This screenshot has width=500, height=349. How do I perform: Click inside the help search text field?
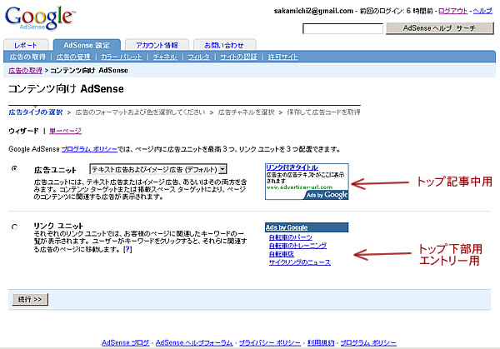[342, 27]
